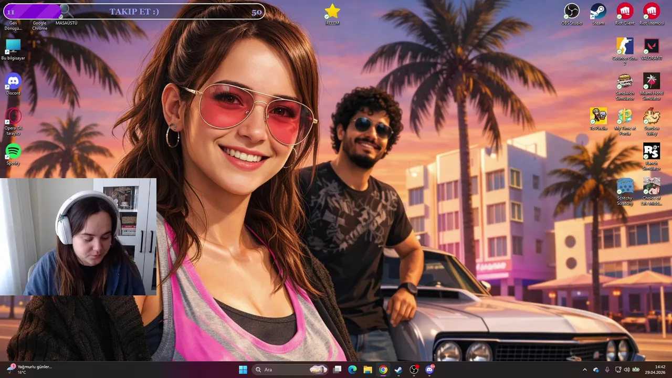Select the Discord desktop icon
Image resolution: width=672 pixels, height=378 pixels.
(13, 85)
